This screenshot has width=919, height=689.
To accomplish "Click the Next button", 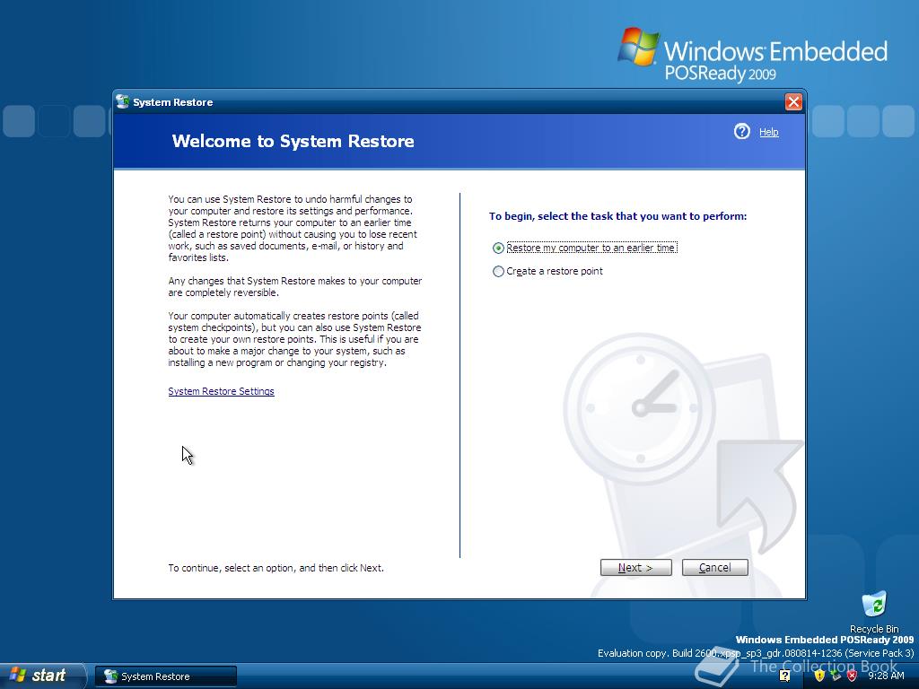I will [636, 568].
